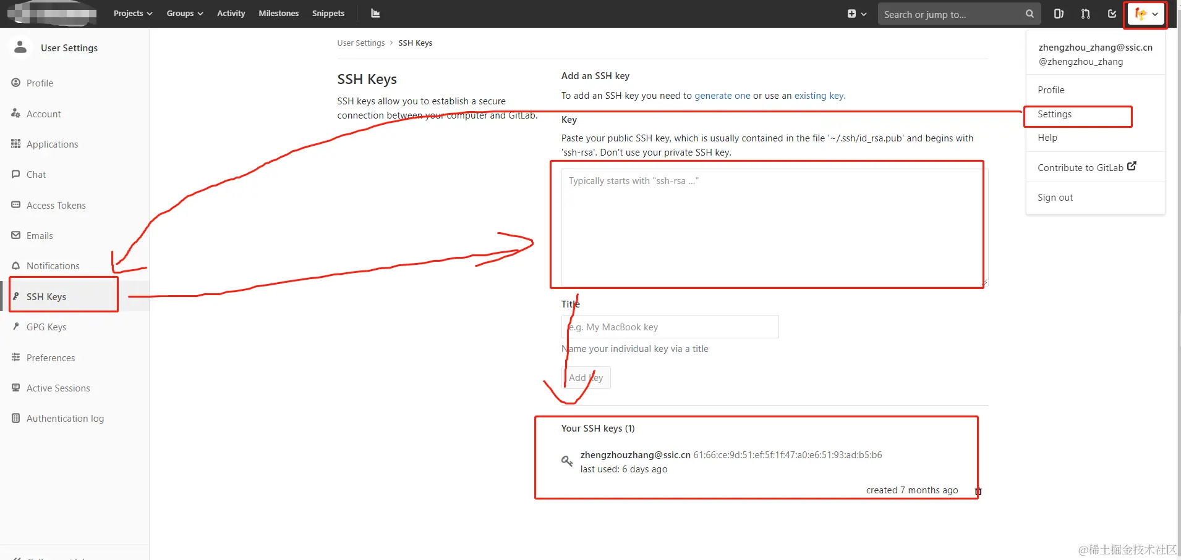Go to Snippets in the top navigation
Screen dimensions: 1181x560
point(328,13)
